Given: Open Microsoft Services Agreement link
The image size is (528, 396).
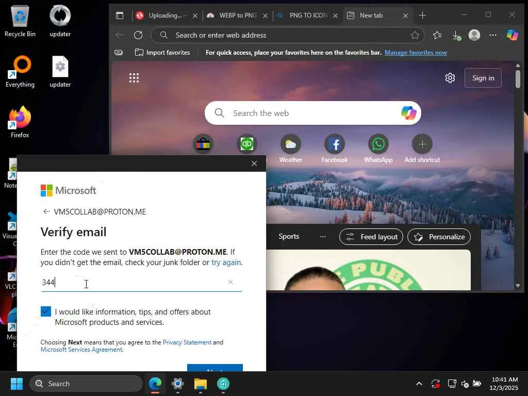Looking at the screenshot, I should (81, 350).
